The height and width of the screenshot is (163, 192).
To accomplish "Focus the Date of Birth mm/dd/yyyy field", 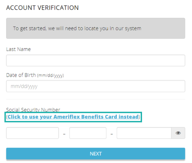I will [x=95, y=86].
